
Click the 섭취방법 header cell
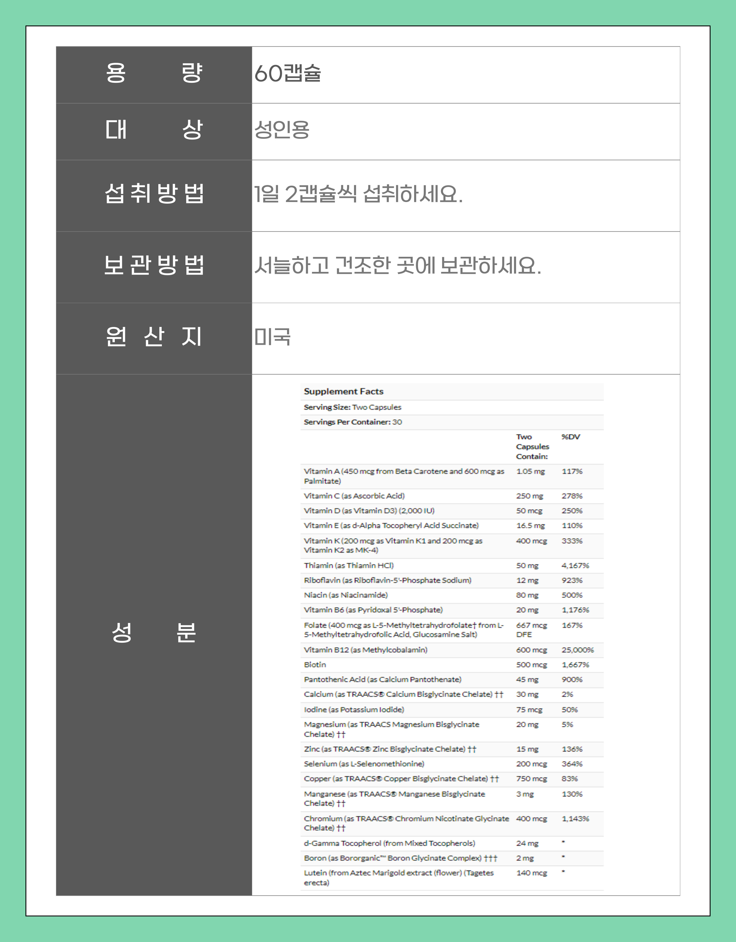(154, 196)
